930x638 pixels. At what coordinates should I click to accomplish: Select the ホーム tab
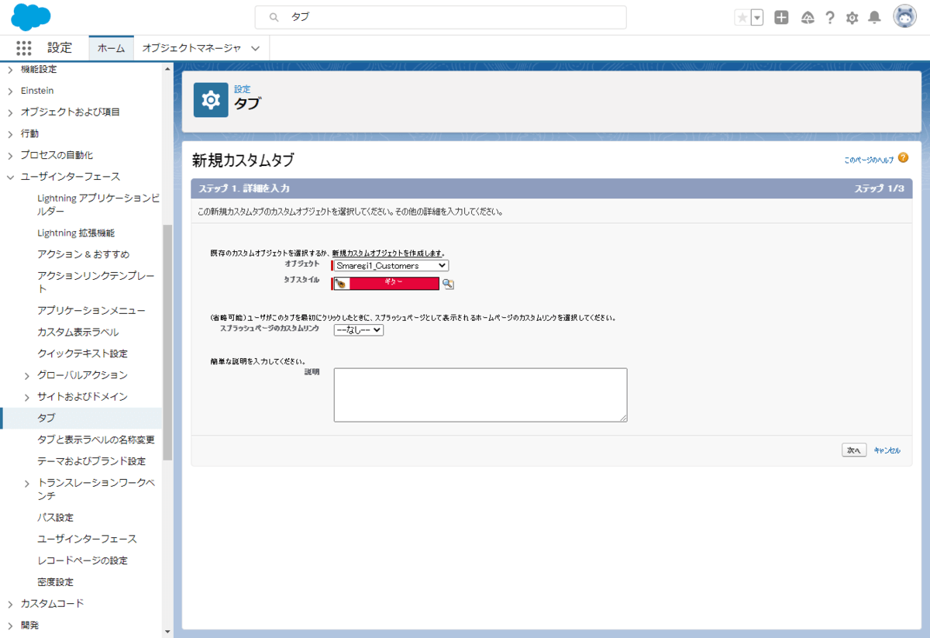click(111, 47)
